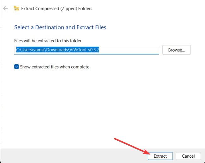Click the Browse... button
The height and width of the screenshot is (163, 205).
coord(177,50)
